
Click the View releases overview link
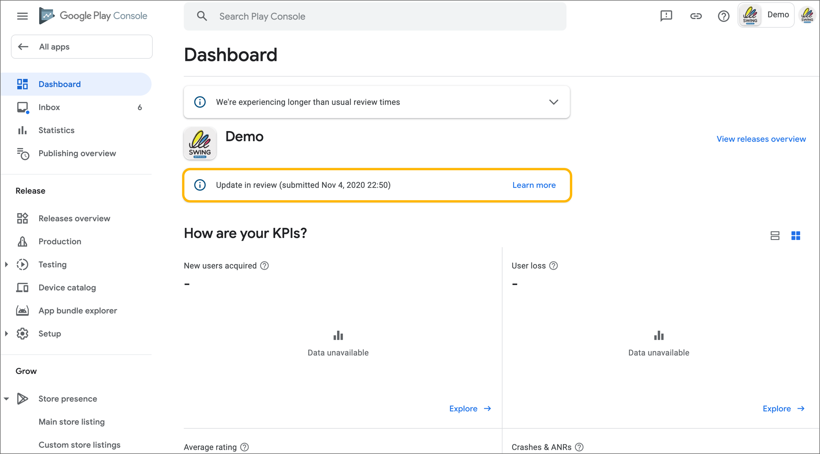(x=761, y=139)
